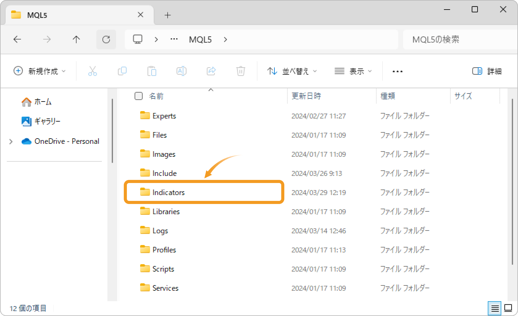This screenshot has width=518, height=316.
Task: Add a new tab with plus button
Action: (168, 15)
